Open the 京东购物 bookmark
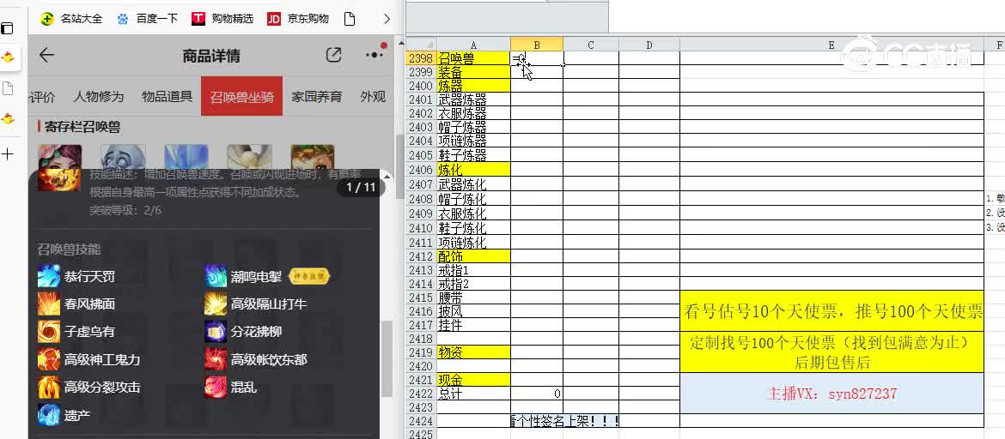This screenshot has height=439, width=1005. pos(298,19)
